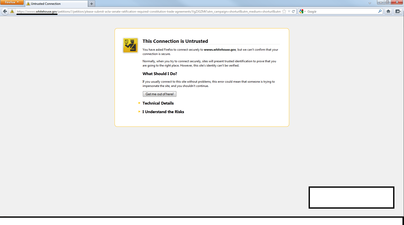The width and height of the screenshot is (404, 225).
Task: Restore down the Firefox window
Action: (x=387, y=2)
